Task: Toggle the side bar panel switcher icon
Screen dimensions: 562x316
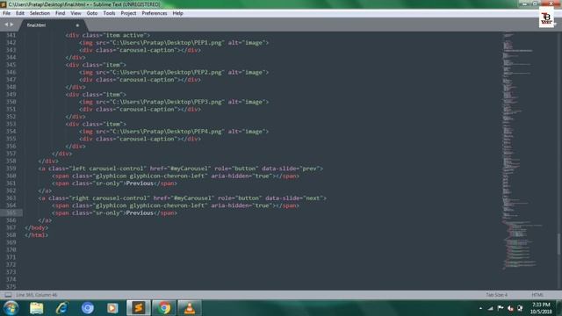Action: [x=8, y=295]
